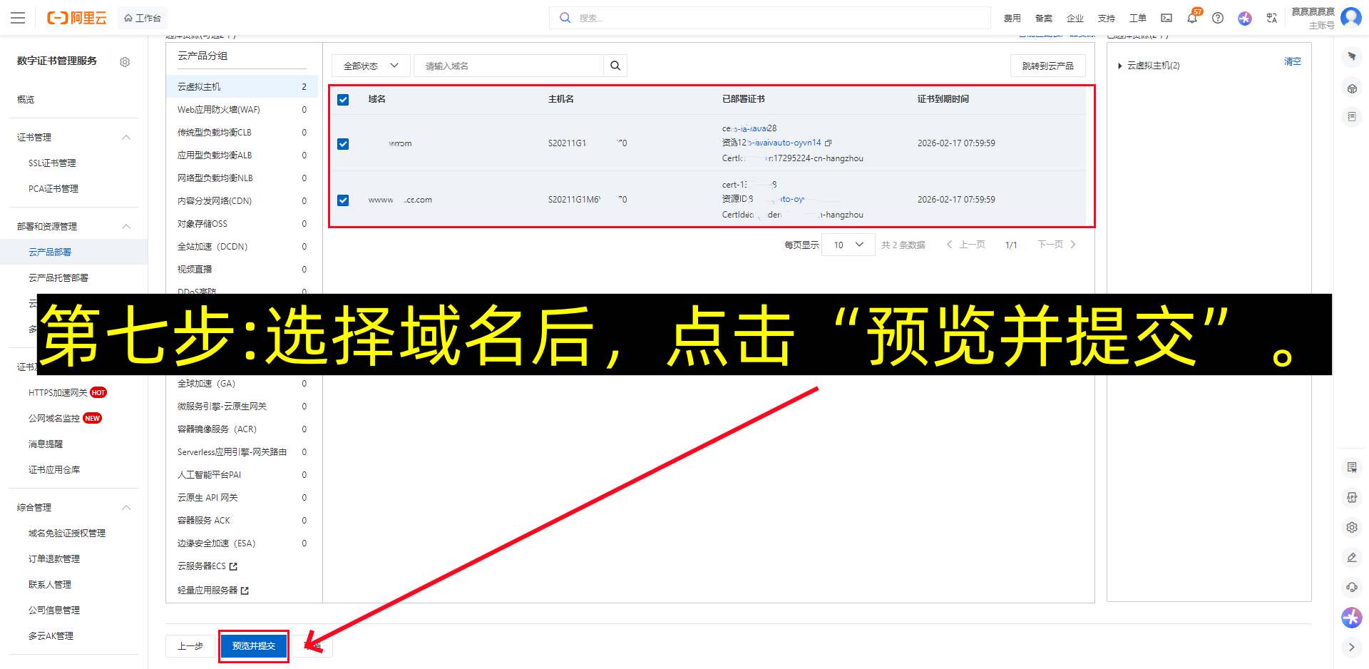The width and height of the screenshot is (1369, 669).
Task: Uncheck the select-all checkbox in the table header
Action: (x=343, y=100)
